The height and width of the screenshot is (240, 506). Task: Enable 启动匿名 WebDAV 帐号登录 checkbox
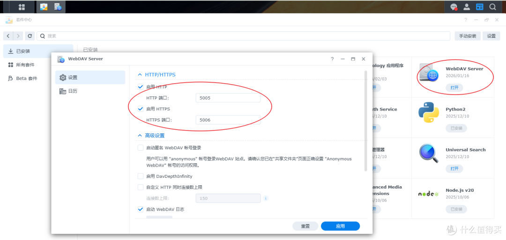click(141, 147)
